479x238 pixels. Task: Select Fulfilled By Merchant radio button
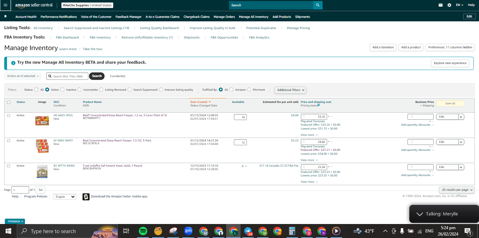click(x=249, y=90)
